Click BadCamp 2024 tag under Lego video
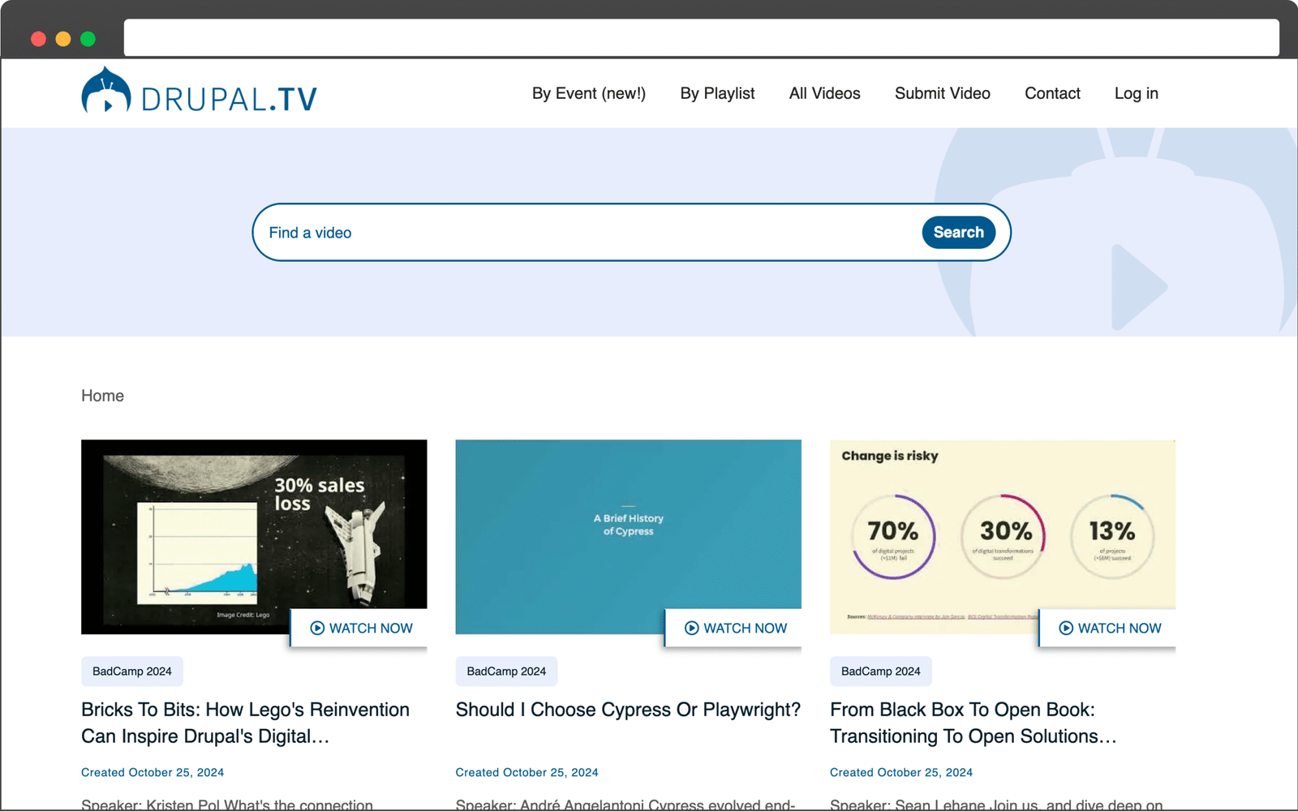 (132, 672)
